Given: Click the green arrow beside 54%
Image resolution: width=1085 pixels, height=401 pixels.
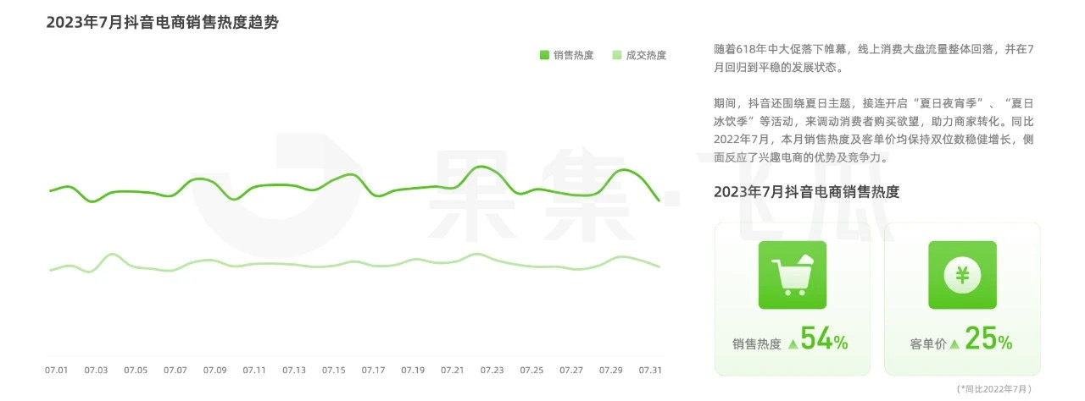Looking at the screenshot, I should 793,344.
